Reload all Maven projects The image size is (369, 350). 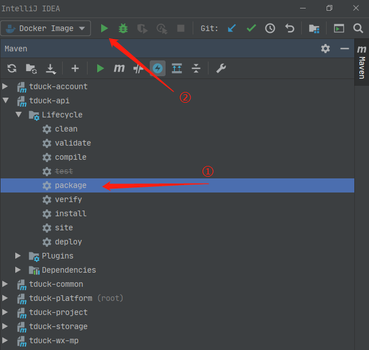tap(12, 68)
